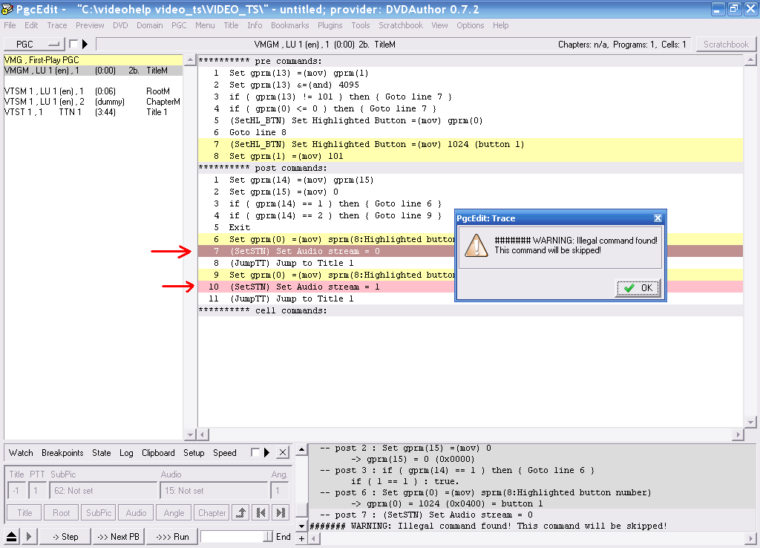Click the ->> Next PB button
The height and width of the screenshot is (548, 760).
tap(118, 536)
